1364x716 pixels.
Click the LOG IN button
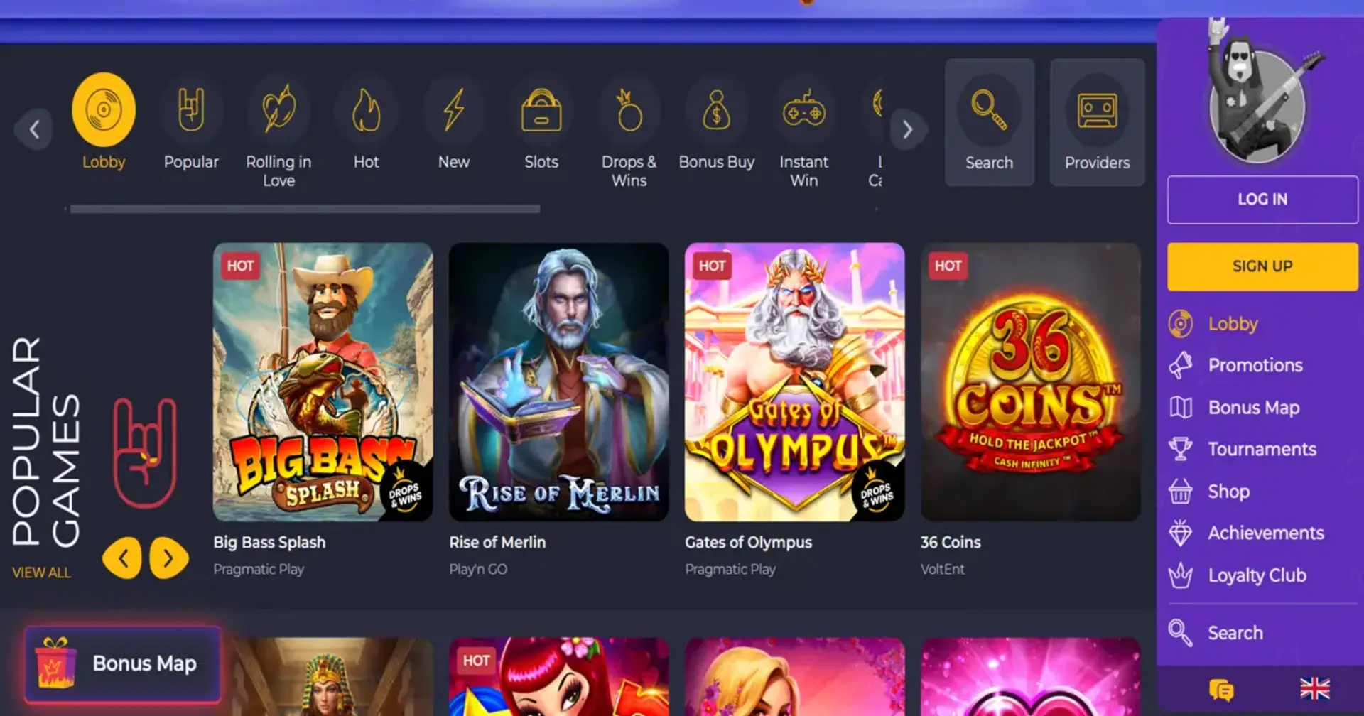1262,200
